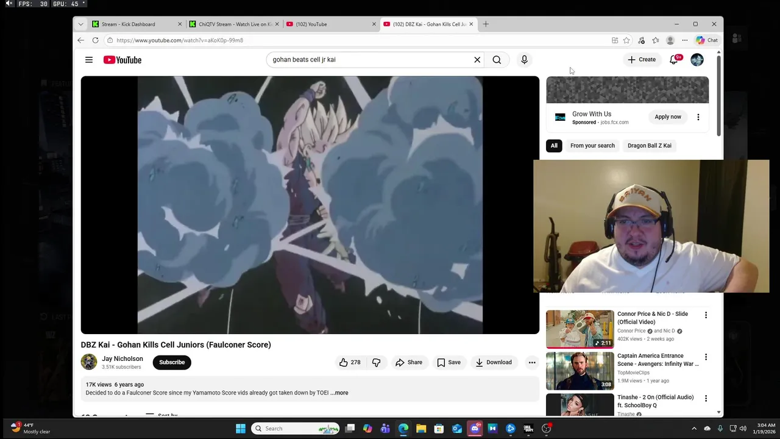The image size is (780, 439).
Task: Select the Dragon Ball Z Kai chip
Action: [x=650, y=146]
